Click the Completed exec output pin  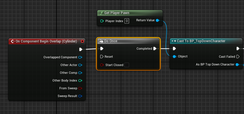tap(155, 49)
